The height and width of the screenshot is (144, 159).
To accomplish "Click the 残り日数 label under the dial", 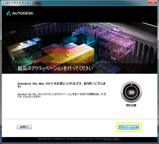I will click(x=131, y=105).
